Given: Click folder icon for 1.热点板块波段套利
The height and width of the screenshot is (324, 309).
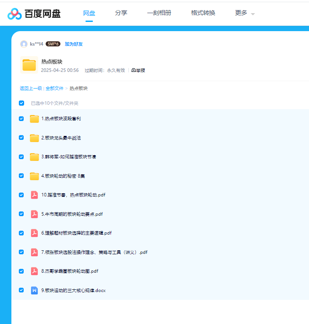Looking at the screenshot, I should (34, 119).
